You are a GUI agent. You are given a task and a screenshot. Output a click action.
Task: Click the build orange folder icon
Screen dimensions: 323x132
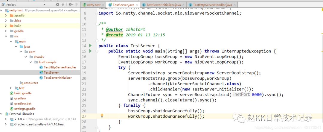tap(12, 26)
